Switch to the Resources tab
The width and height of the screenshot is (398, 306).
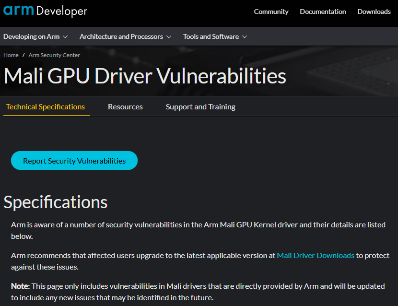point(125,107)
